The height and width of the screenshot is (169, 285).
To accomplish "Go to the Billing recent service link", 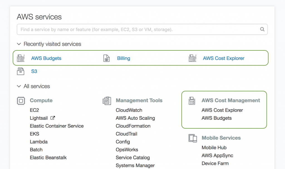I will 124,58.
